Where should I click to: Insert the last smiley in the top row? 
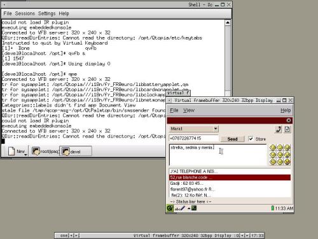(x=287, y=147)
